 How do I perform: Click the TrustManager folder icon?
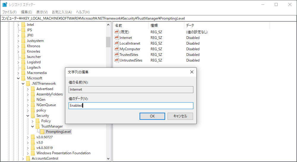coord(37,126)
